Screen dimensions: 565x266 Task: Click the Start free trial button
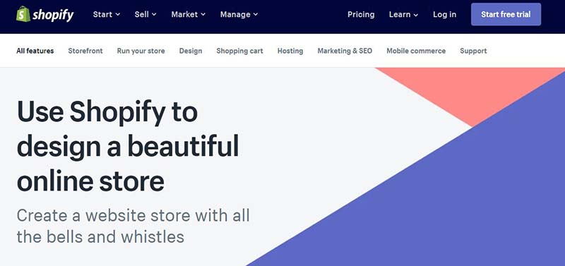point(506,14)
